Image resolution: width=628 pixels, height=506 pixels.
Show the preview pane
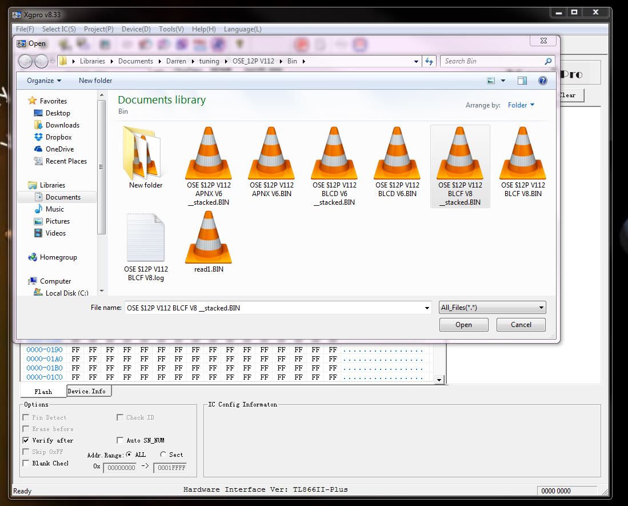(x=522, y=81)
